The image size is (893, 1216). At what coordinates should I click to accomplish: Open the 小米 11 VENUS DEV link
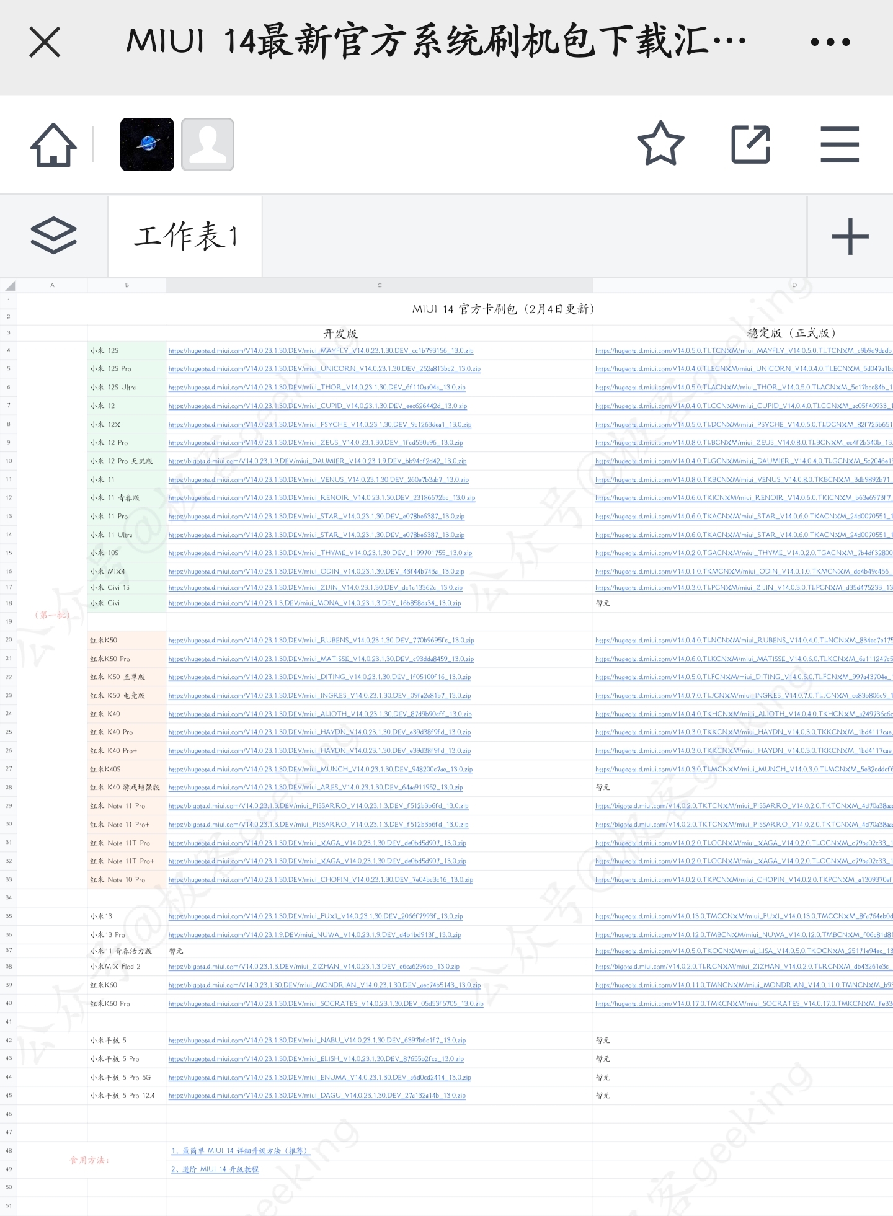(319, 480)
